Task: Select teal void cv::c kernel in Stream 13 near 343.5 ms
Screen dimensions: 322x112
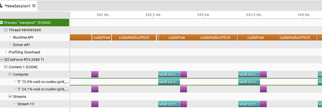Action: [249, 104]
